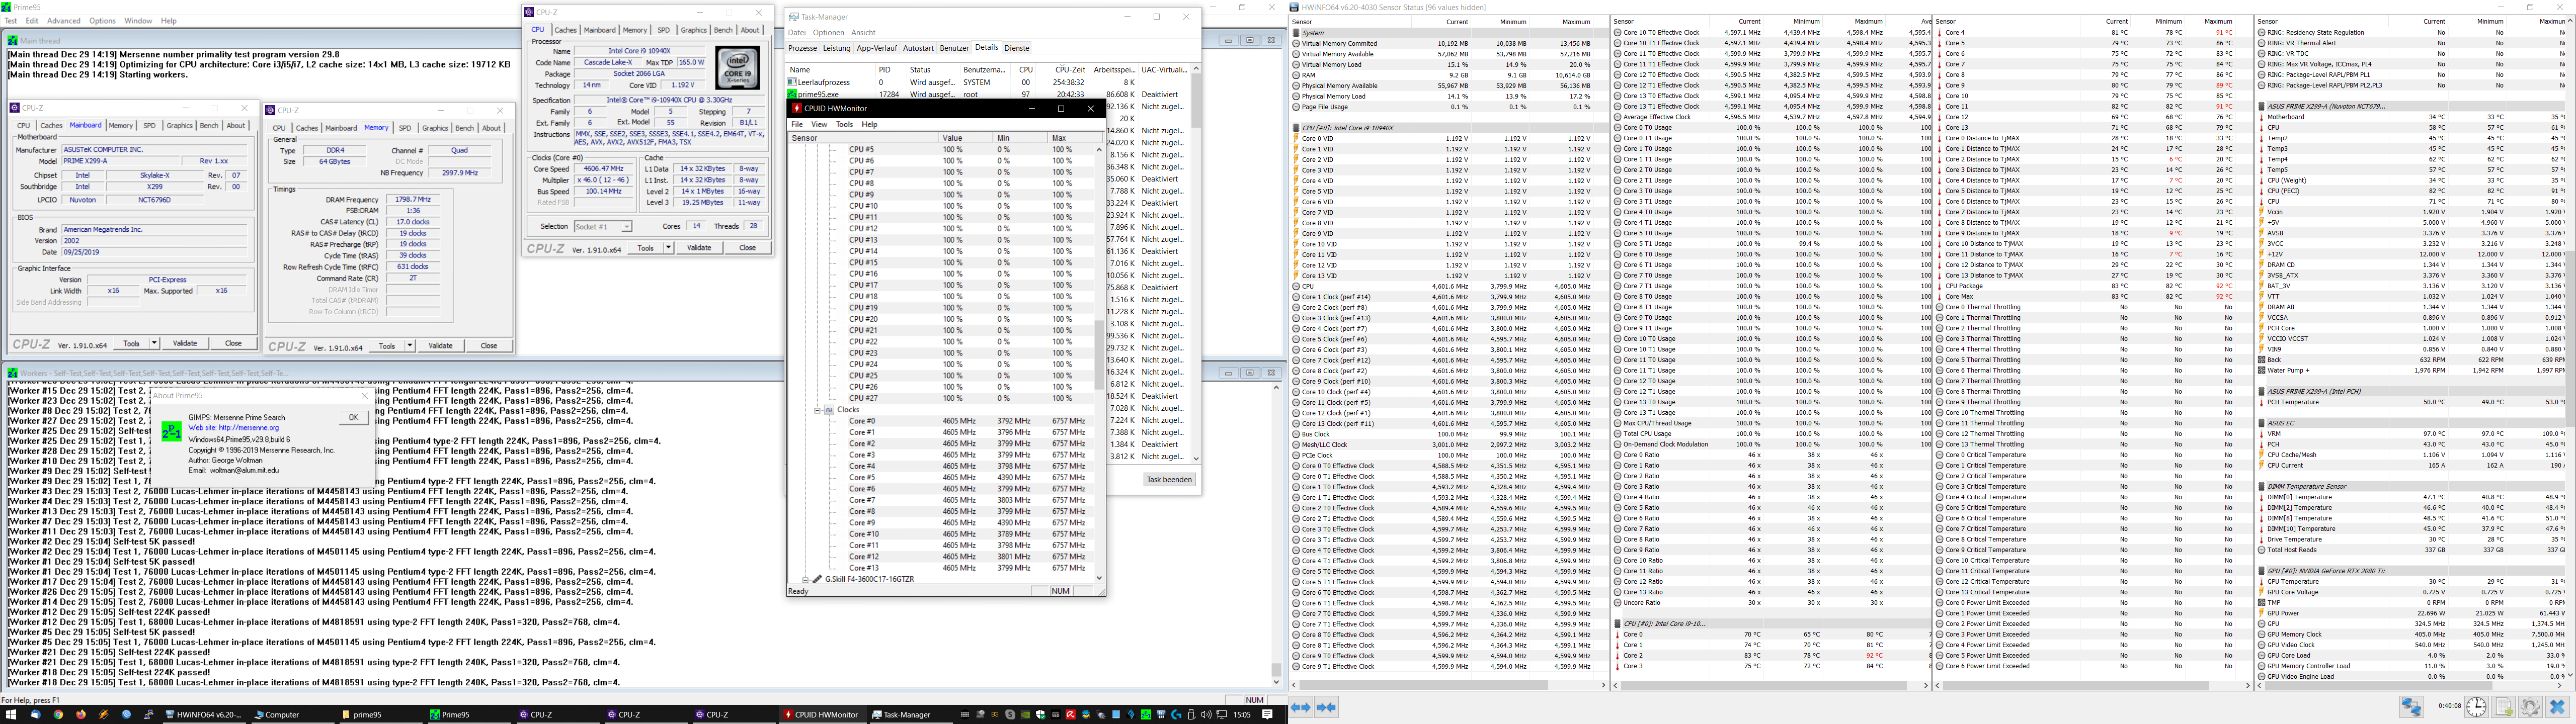Open Chrome from the taskbar
2576x724 pixels.
(x=58, y=715)
